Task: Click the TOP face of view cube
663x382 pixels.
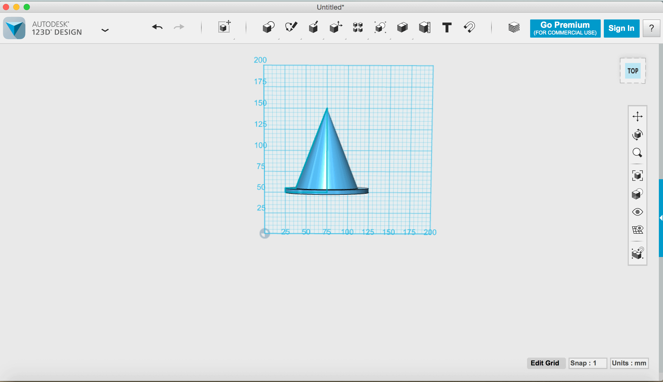Action: tap(633, 71)
